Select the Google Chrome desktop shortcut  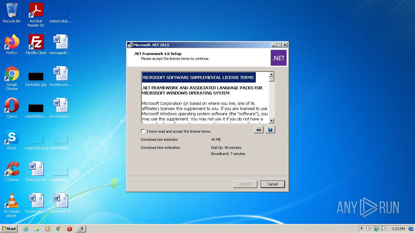click(12, 79)
